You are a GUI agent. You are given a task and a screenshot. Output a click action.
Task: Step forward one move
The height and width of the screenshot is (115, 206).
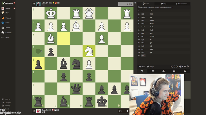177,67
